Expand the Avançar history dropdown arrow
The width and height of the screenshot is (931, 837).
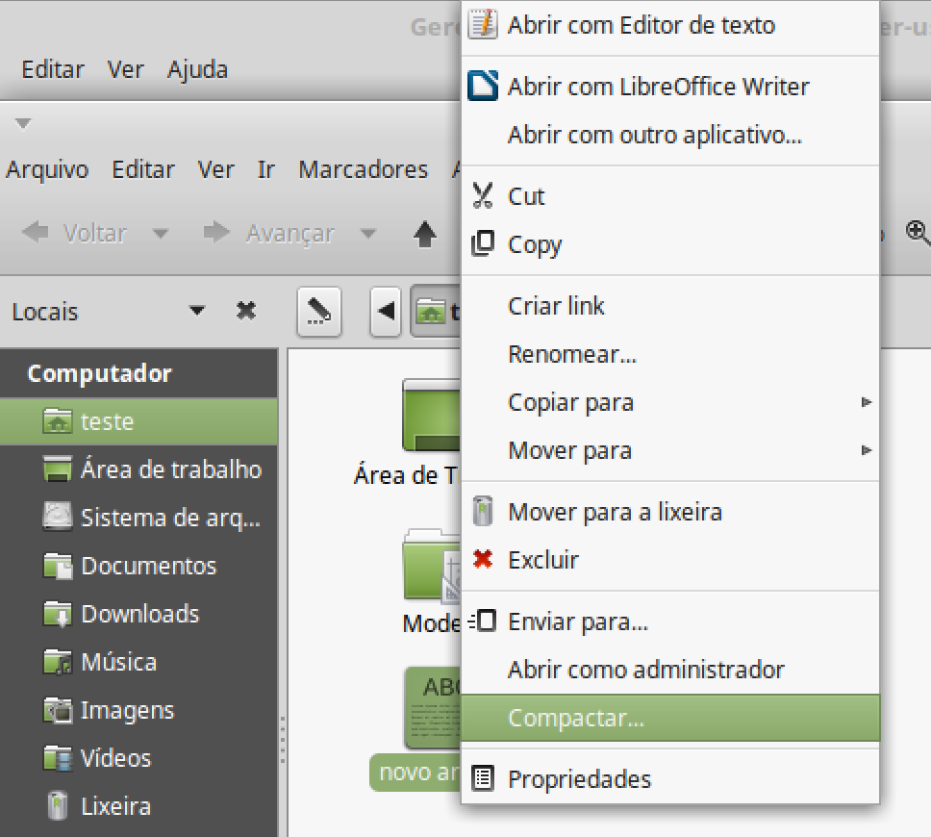pos(367,234)
